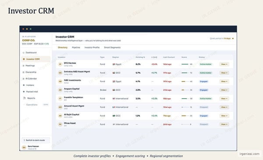Click the Status column header
The image size is (263, 160).
(x=202, y=57)
